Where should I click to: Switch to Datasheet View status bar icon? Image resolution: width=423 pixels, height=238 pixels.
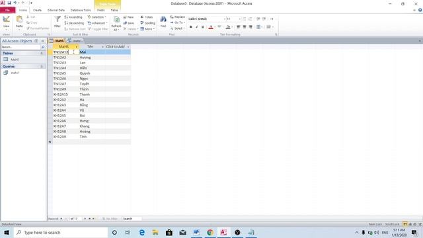pyautogui.click(x=405, y=224)
